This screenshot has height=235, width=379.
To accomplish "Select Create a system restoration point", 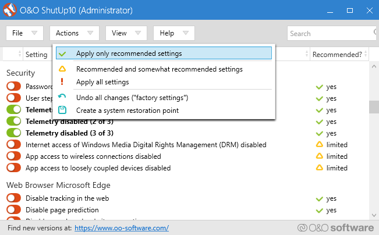I will click(x=164, y=111).
